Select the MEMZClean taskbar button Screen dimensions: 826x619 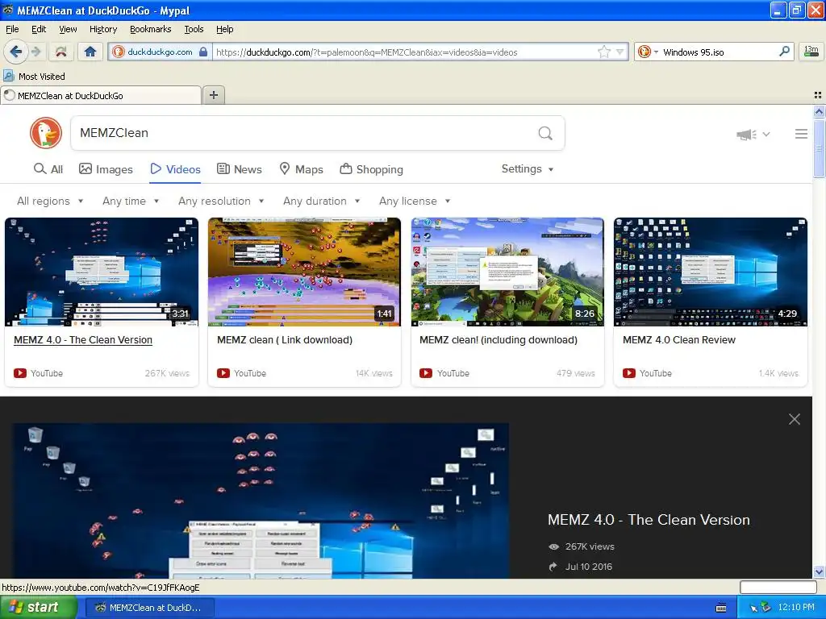[x=149, y=608]
